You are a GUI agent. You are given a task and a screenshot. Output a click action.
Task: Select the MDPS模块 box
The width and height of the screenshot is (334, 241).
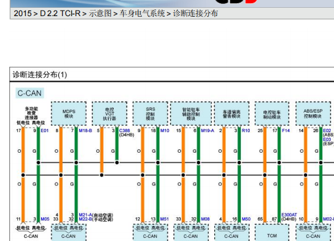coord(69,114)
